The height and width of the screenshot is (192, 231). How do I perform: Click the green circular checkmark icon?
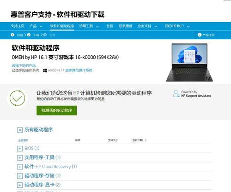pos(17,98)
